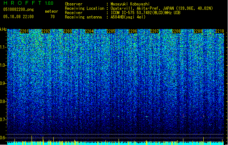Click the Ogata-vill. Akita-Pref. JAPAN location text
Viewport: 228px width, 145px height.
162,8
